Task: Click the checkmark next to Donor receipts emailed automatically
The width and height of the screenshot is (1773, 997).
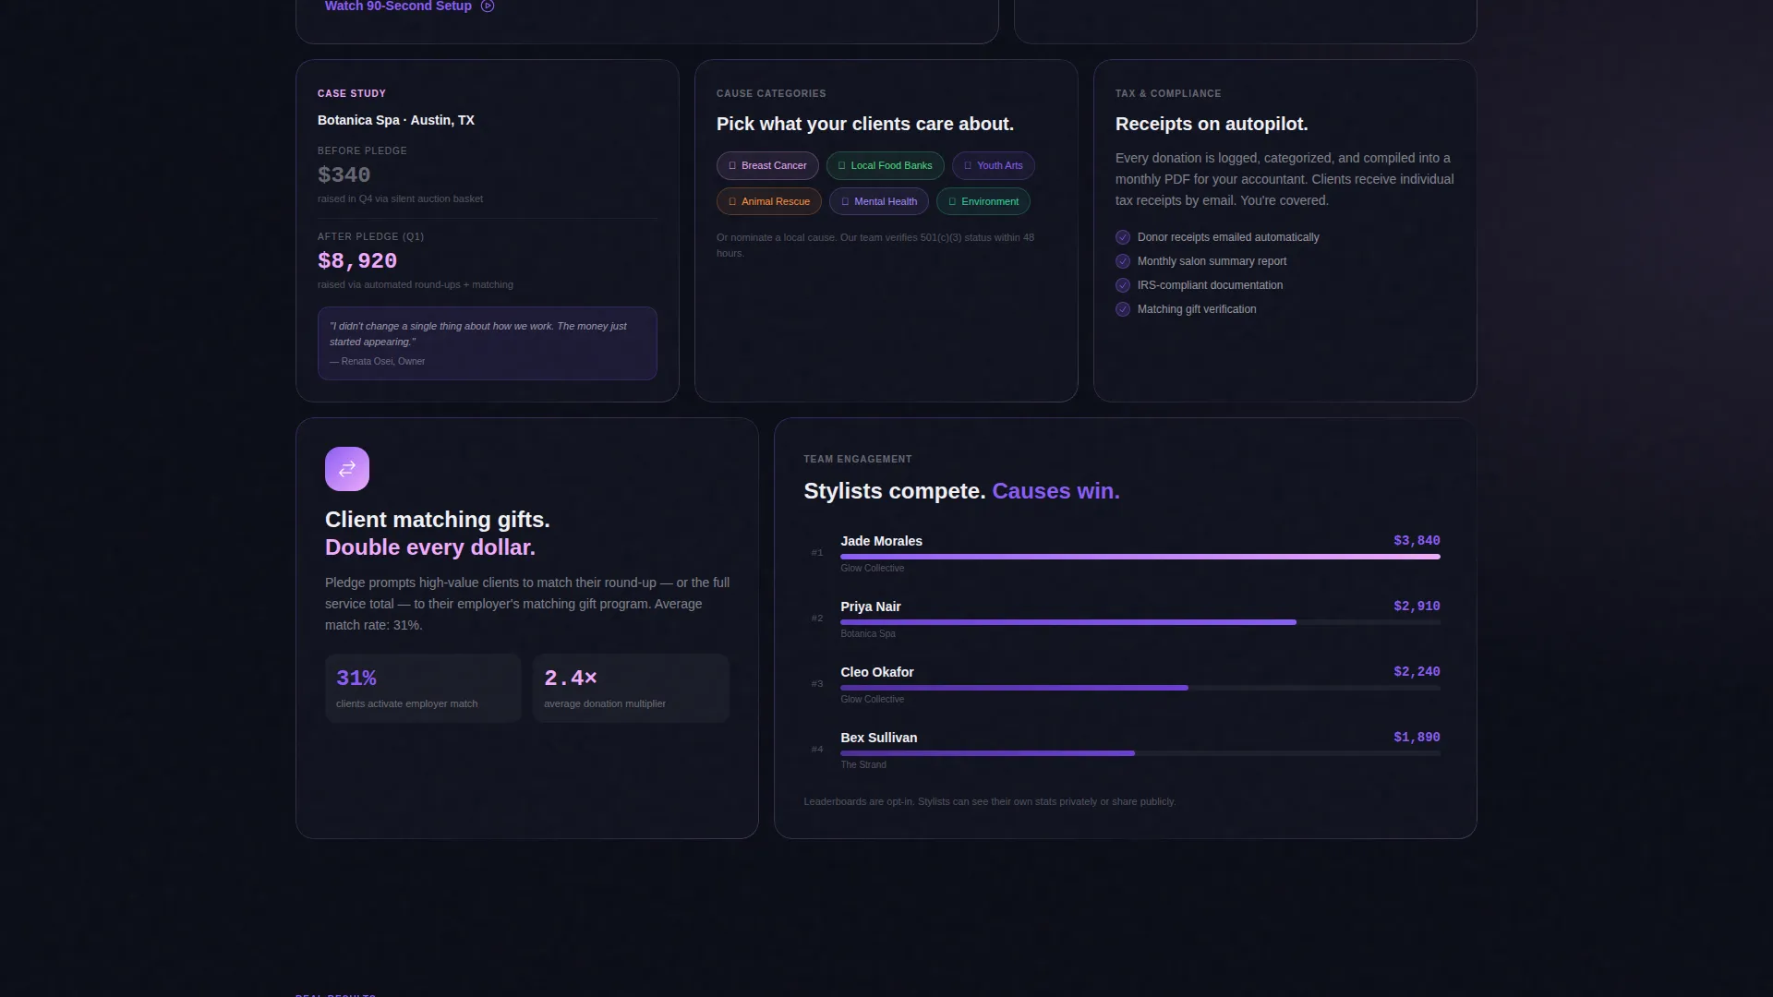Action: 1123,238
